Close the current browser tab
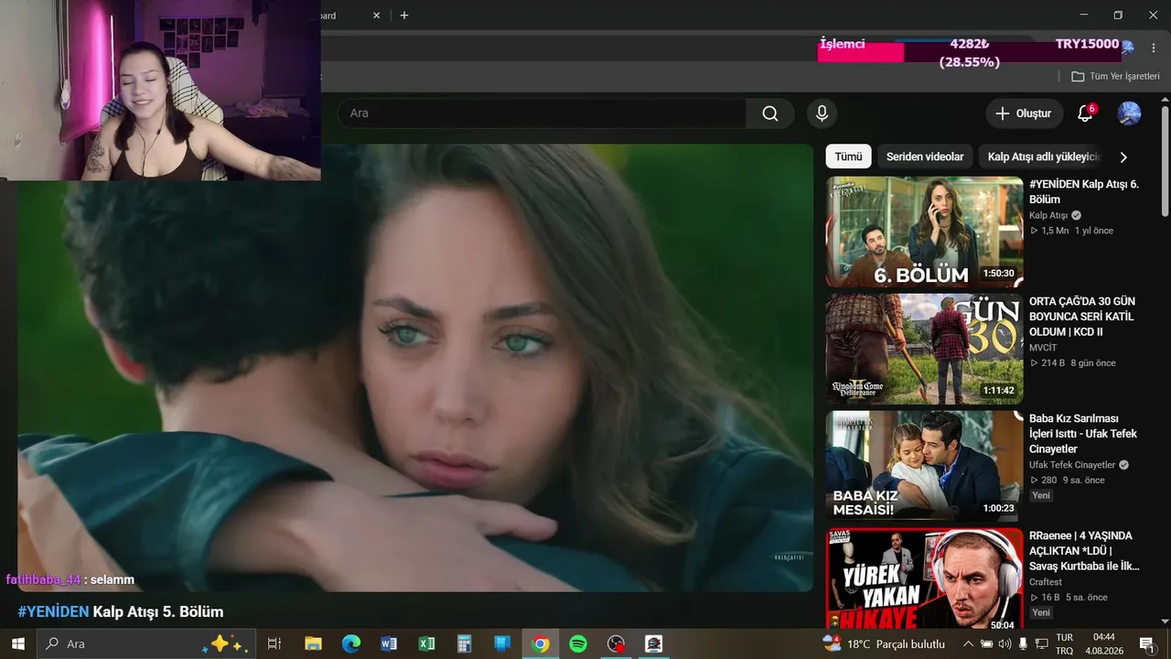 [376, 16]
